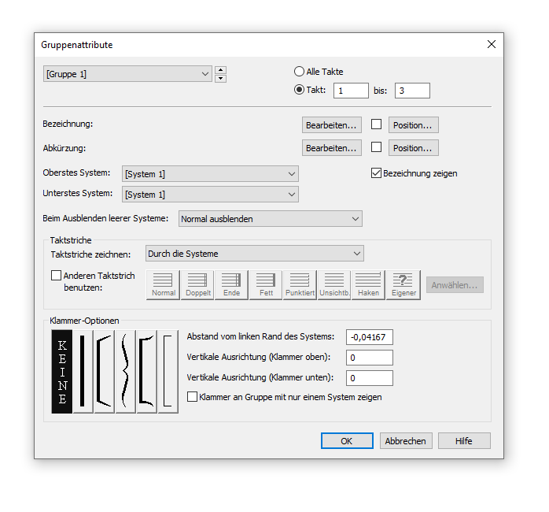Open the Normal ausblenden dropdown

271,219
